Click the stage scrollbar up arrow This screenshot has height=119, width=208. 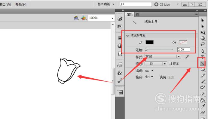[113, 24]
